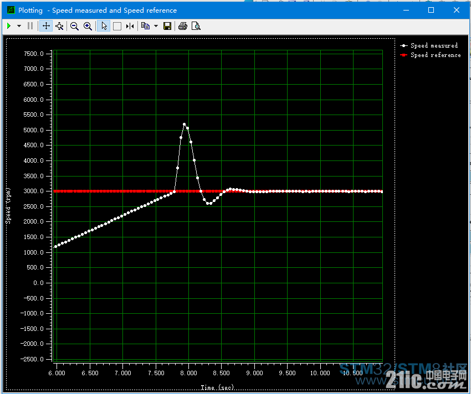Click the plotting window title bar icon
471x394 pixels.
pyautogui.click(x=11, y=10)
